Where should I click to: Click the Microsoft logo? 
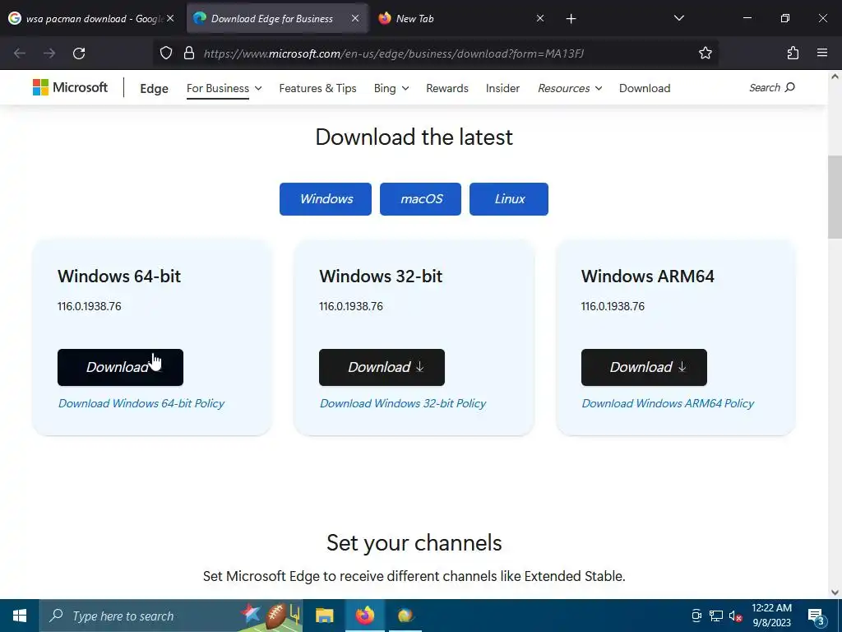tap(71, 87)
